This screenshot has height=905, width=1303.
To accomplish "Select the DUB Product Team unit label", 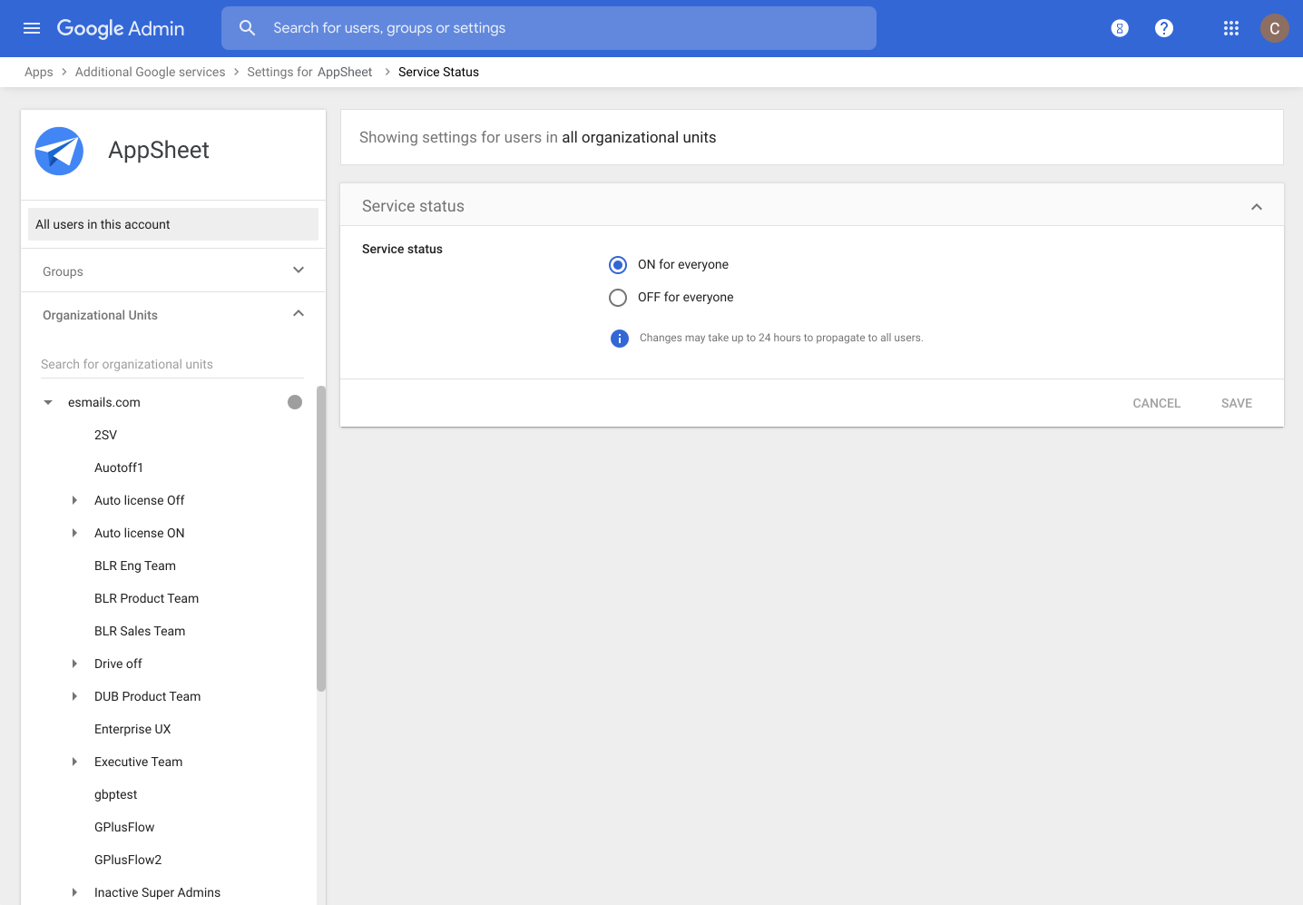I will (147, 696).
